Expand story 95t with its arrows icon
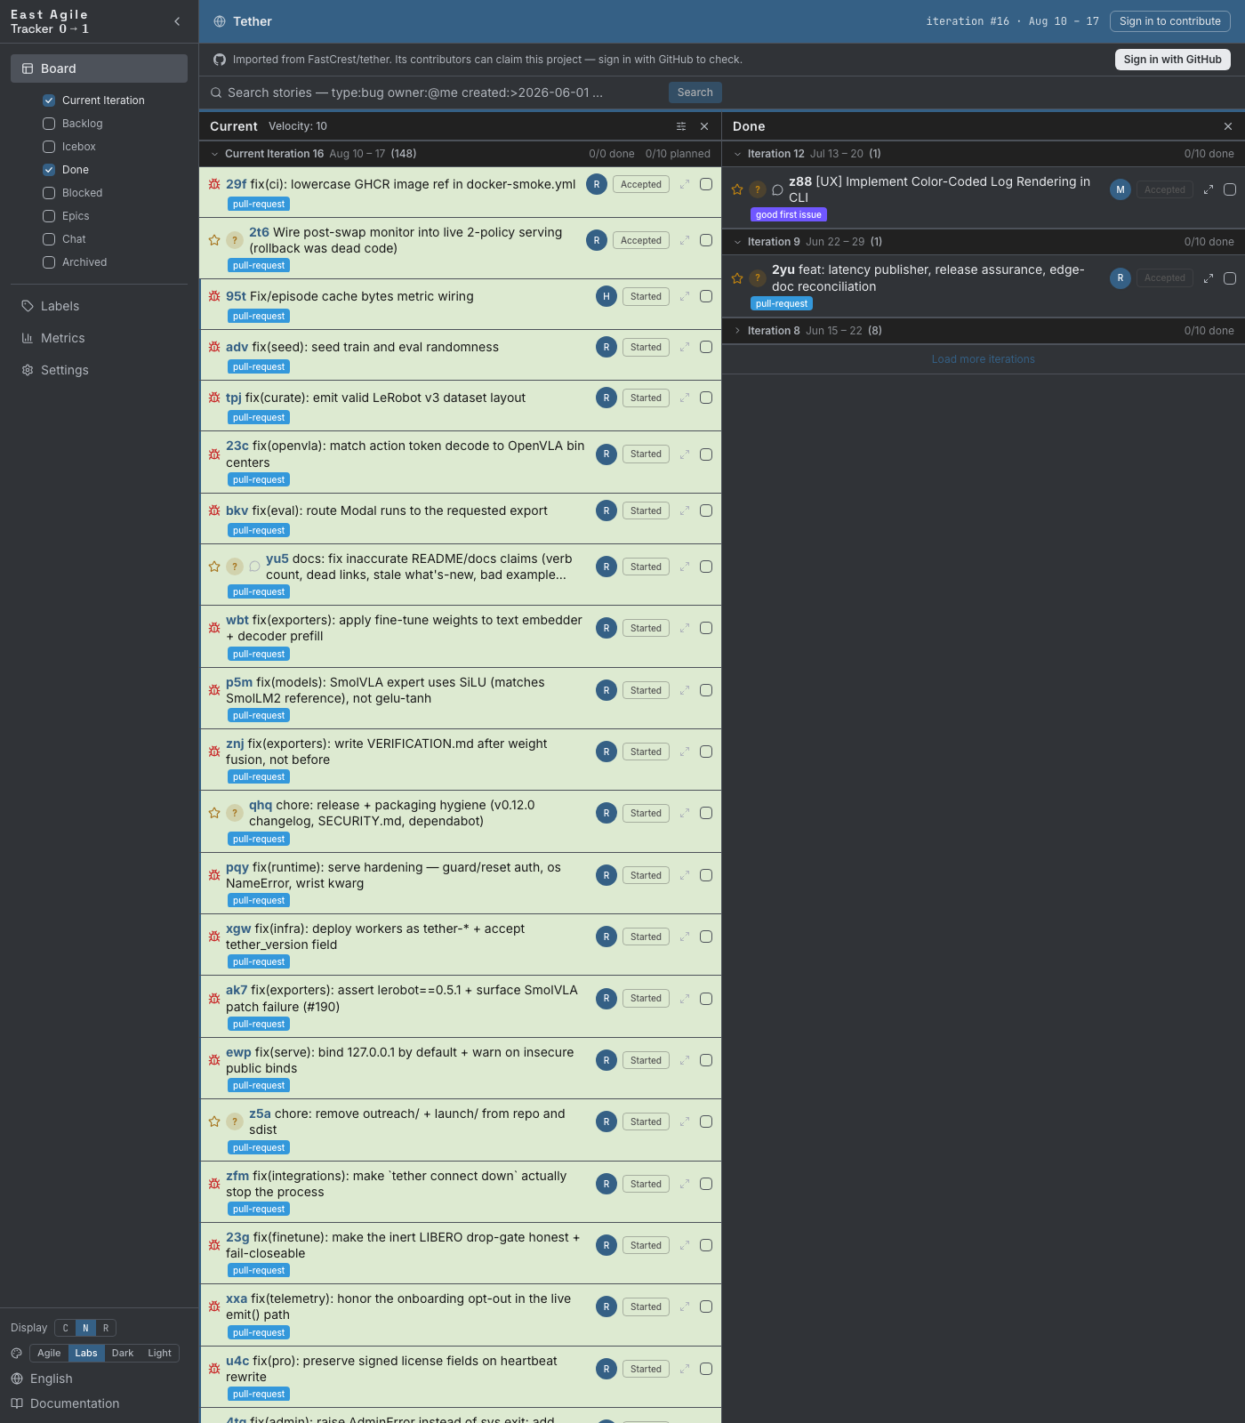This screenshot has width=1245, height=1423. coord(685,296)
